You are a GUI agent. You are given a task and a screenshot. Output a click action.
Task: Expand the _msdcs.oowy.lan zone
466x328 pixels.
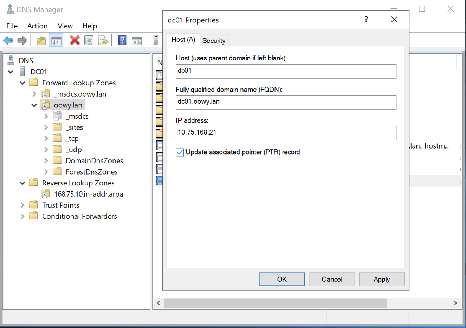pos(34,94)
